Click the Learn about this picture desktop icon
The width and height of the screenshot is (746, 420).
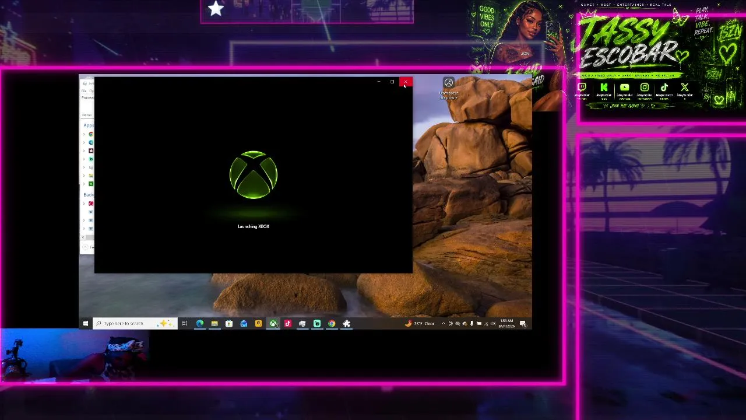449,89
